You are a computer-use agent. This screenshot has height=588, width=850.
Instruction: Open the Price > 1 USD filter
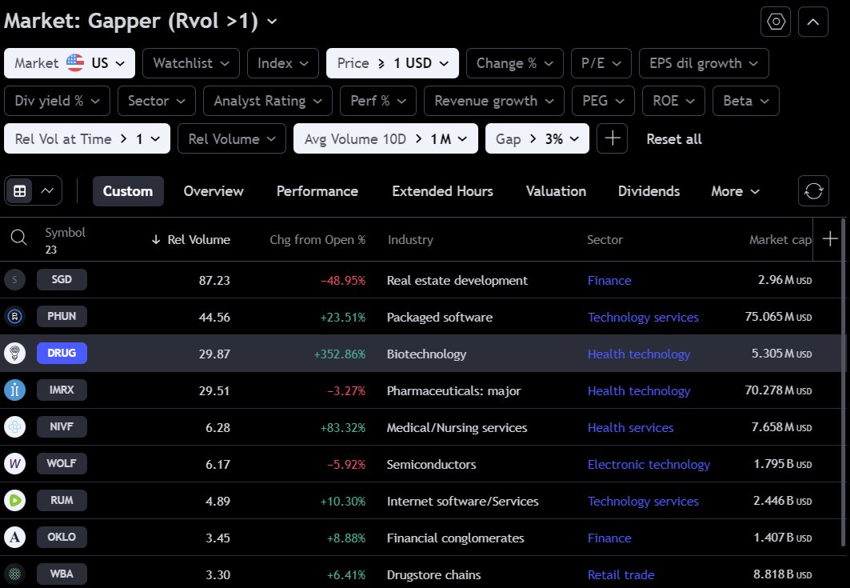[x=393, y=63]
